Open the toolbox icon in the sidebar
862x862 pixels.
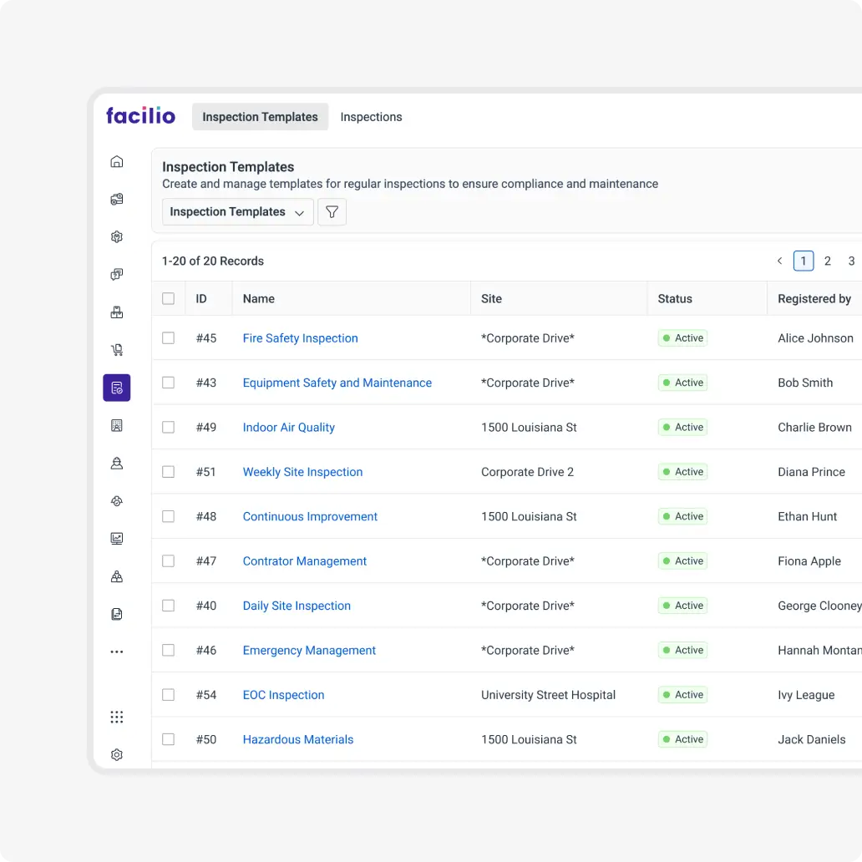point(117,312)
